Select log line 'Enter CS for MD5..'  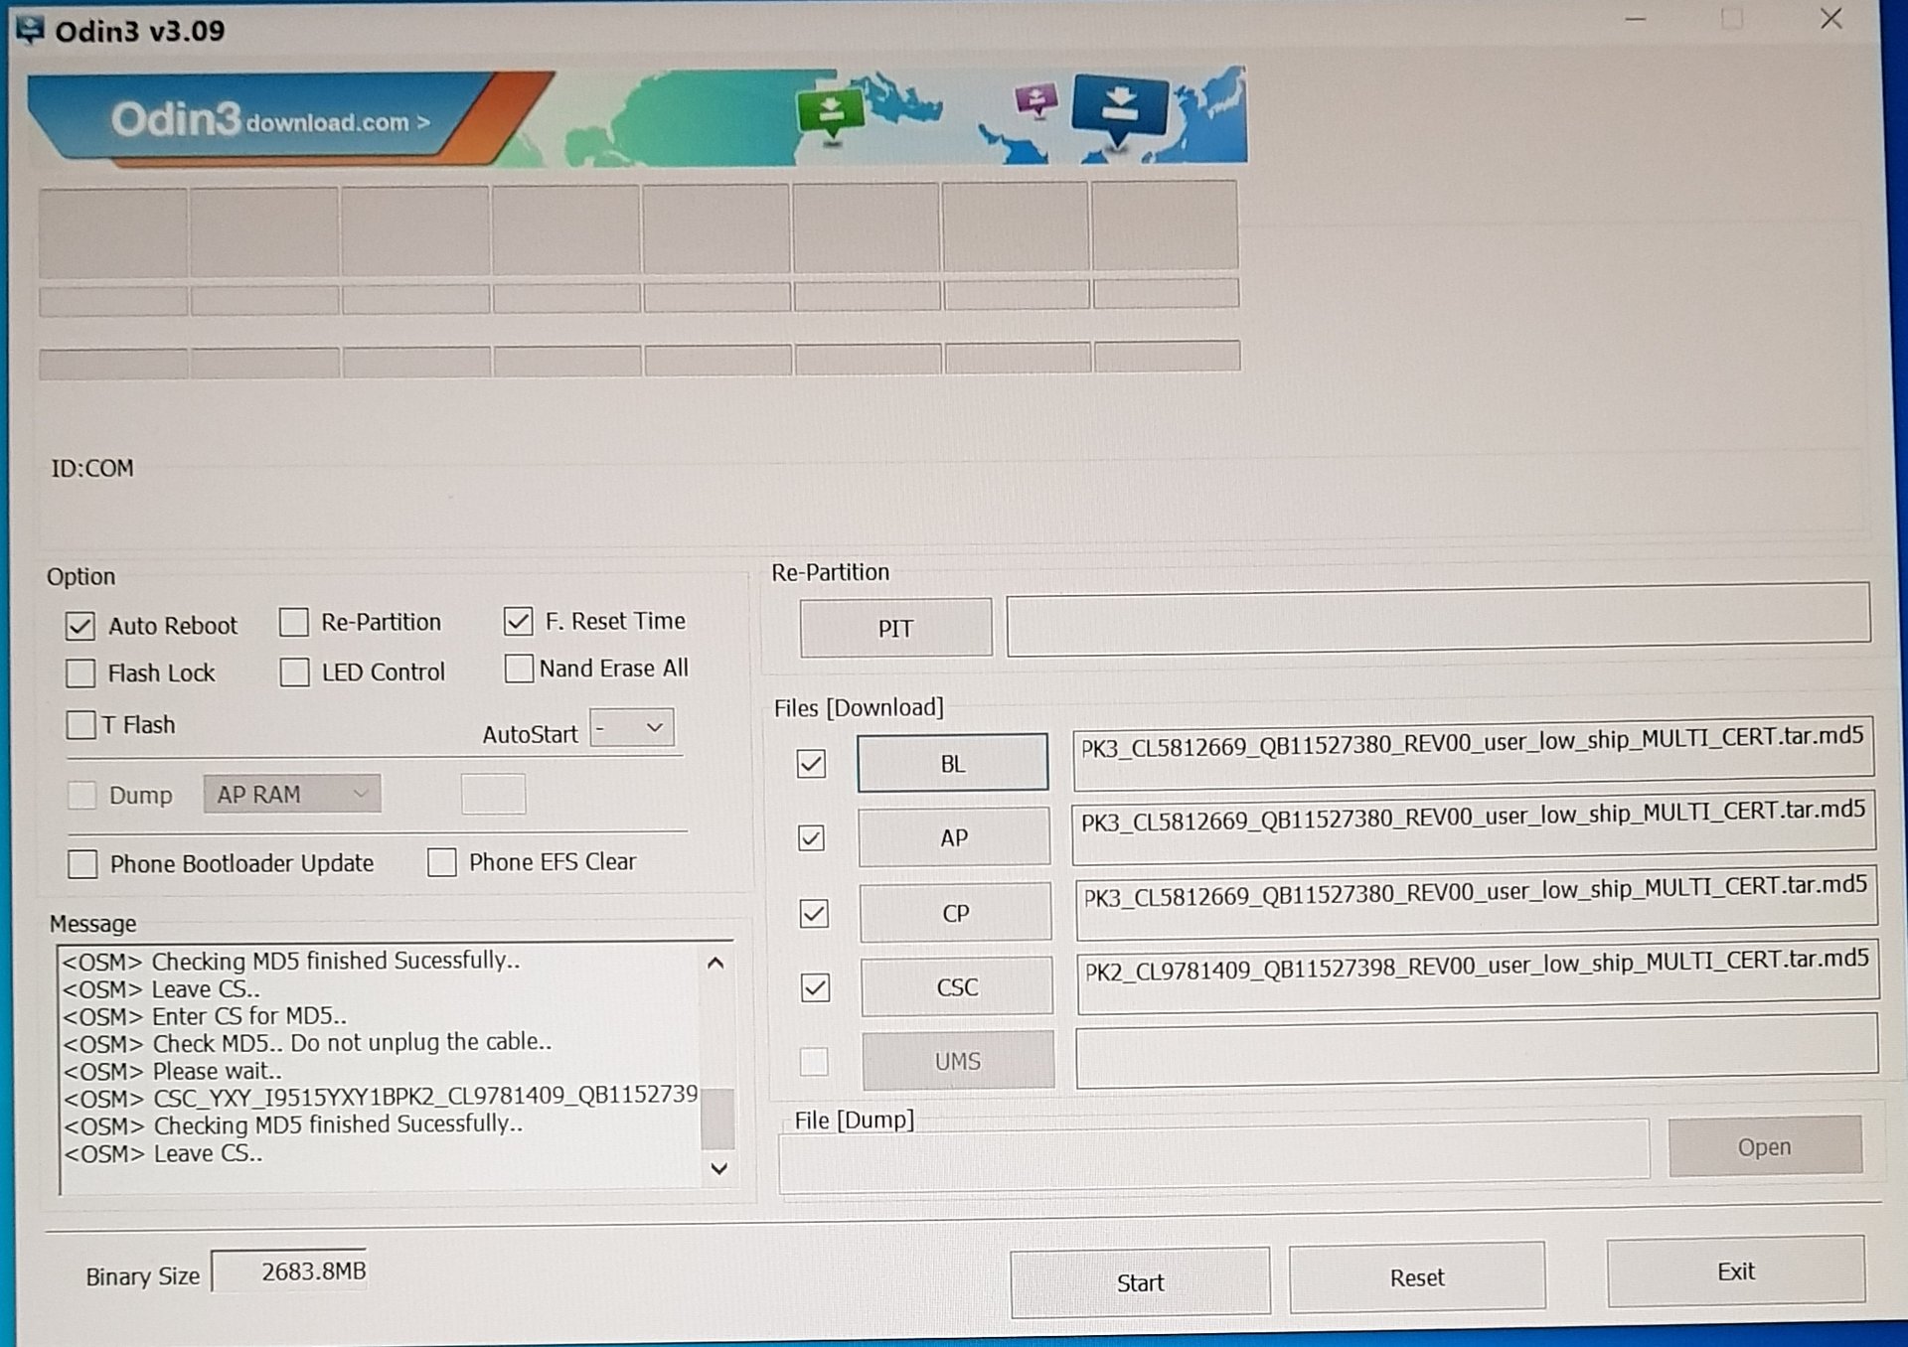click(x=205, y=1016)
